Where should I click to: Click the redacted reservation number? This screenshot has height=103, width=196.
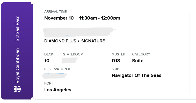(55, 76)
